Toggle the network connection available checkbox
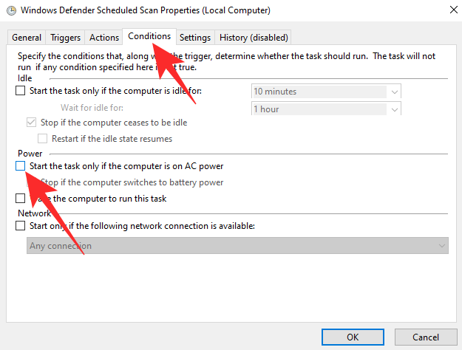462x350 pixels. (x=21, y=227)
